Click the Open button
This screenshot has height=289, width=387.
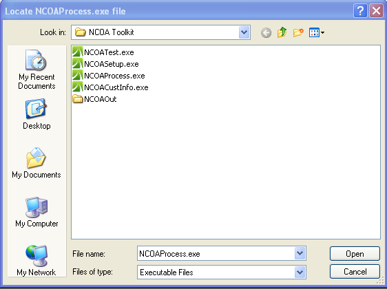355,253
